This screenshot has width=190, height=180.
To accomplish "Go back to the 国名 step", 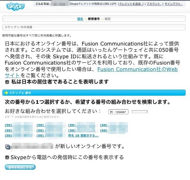I will pos(80,19).
